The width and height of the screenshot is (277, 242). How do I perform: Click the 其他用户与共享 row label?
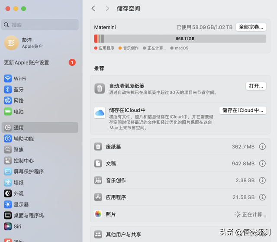point(123,234)
